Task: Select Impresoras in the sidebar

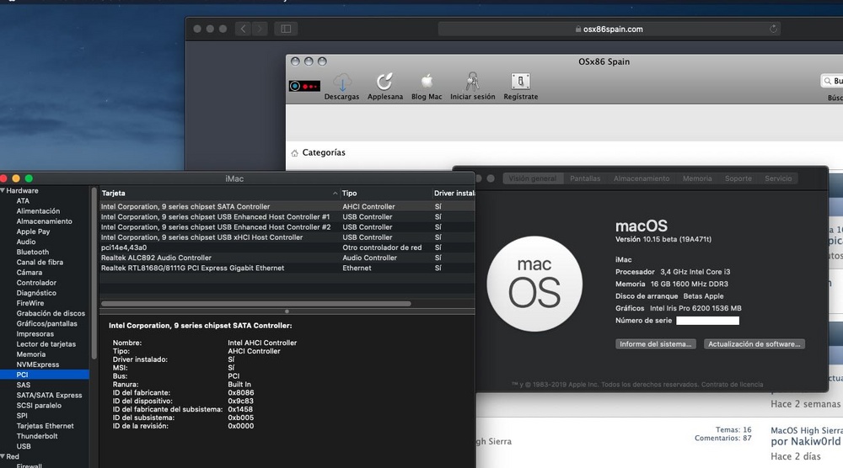Action: point(35,333)
